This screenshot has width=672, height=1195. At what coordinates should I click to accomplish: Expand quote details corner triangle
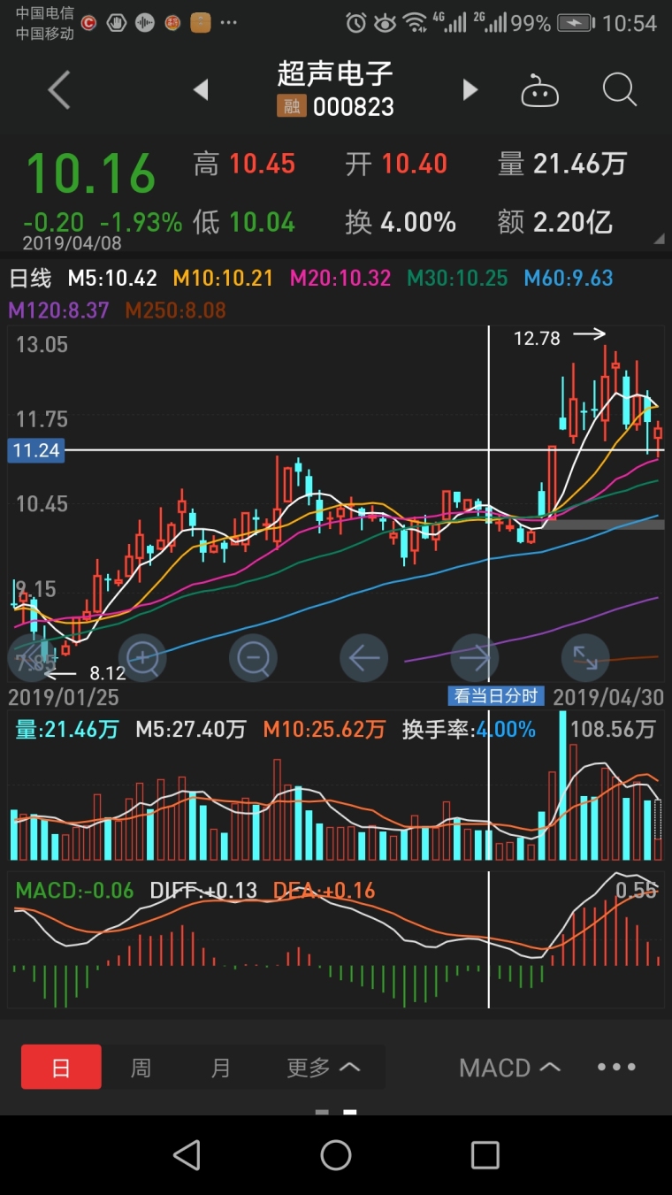pyautogui.click(x=658, y=240)
